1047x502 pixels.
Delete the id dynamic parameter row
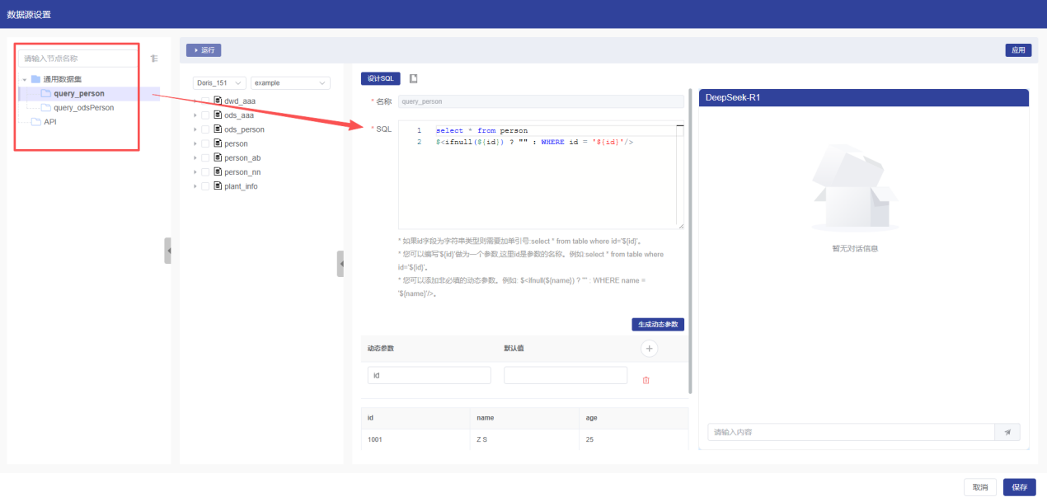(646, 380)
